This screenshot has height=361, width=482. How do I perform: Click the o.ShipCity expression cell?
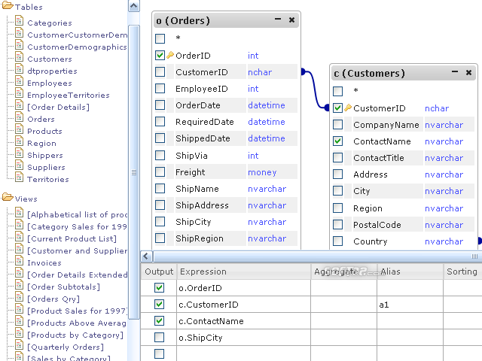pos(244,338)
